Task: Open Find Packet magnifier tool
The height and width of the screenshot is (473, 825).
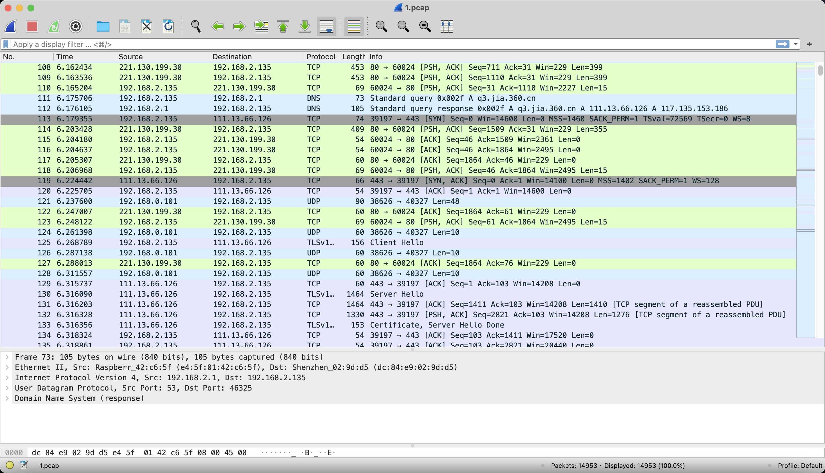Action: click(196, 26)
